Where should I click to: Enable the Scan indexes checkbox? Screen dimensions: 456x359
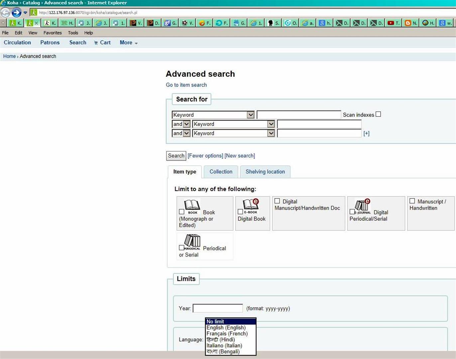[x=378, y=114]
